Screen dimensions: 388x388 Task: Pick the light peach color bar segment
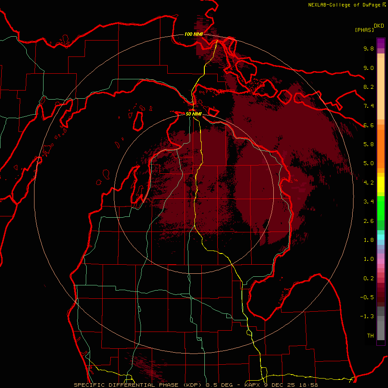pyautogui.click(x=381, y=88)
